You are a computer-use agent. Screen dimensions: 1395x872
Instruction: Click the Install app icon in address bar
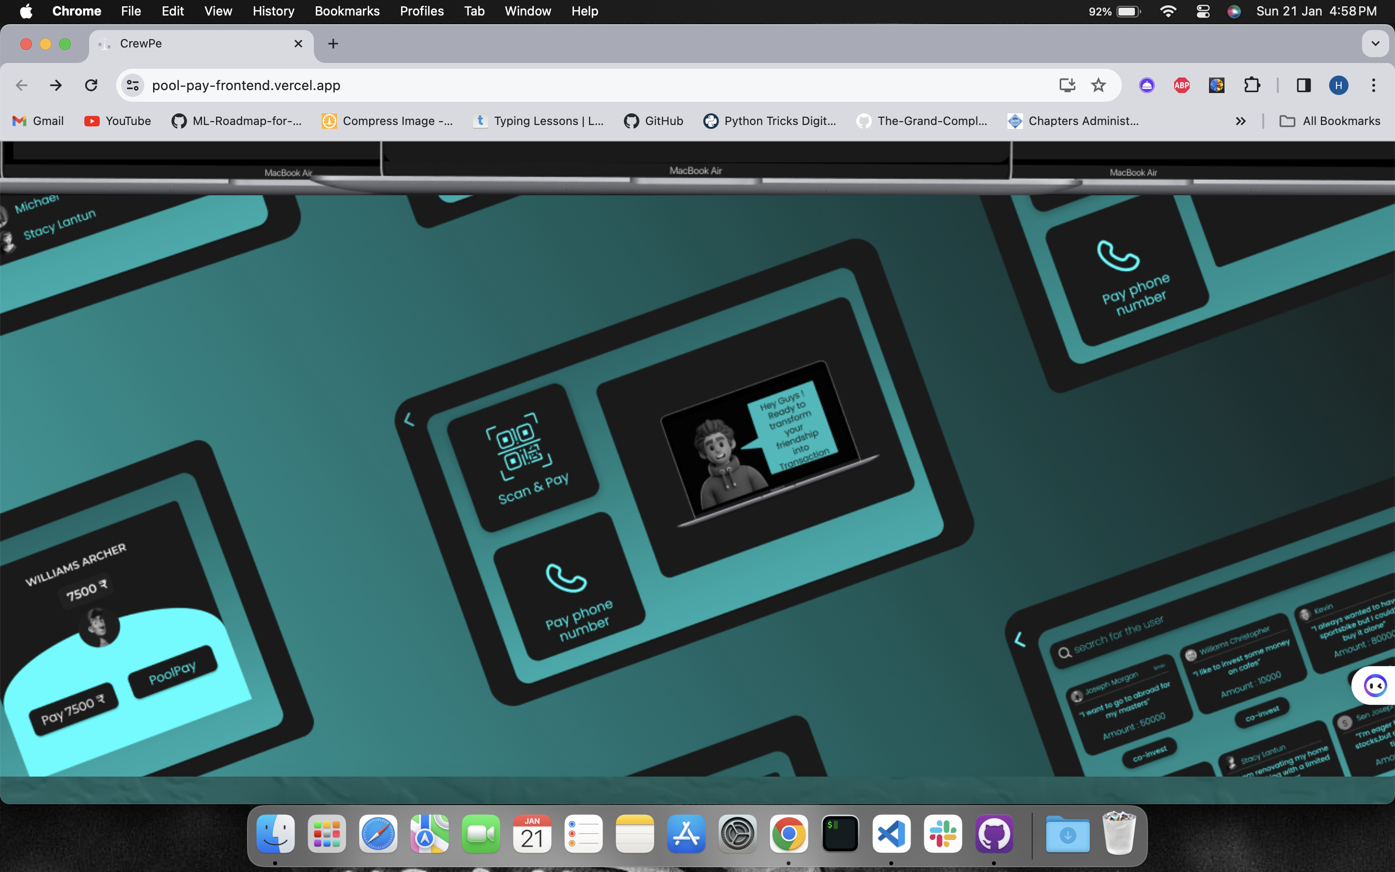tap(1067, 85)
